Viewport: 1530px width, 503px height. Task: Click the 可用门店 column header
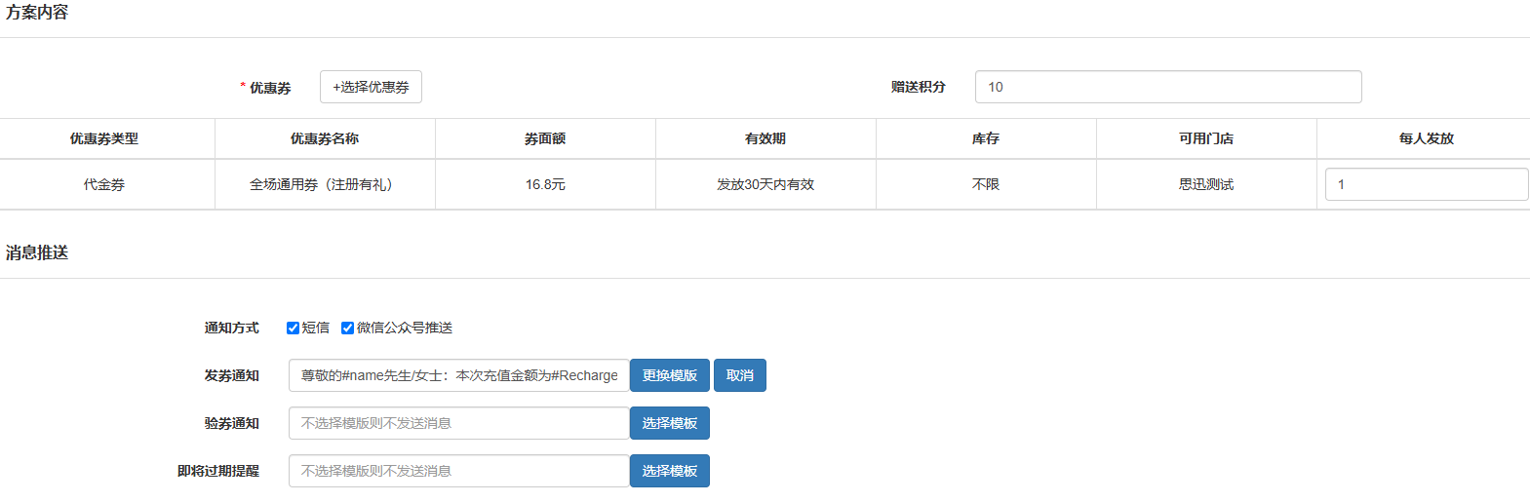(x=1206, y=138)
